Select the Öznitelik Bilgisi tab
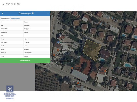The width and height of the screenshot is (137, 102). click(5, 18)
